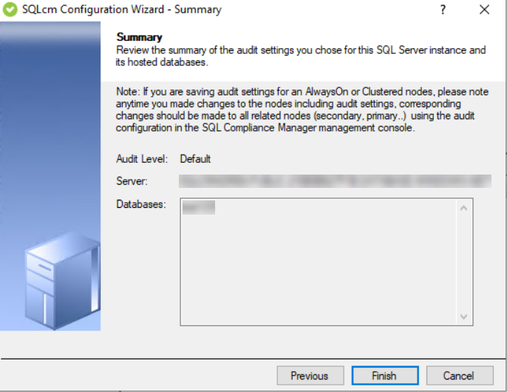Image resolution: width=507 pixels, height=392 pixels.
Task: Close the SQLcm Configuration Wizard window
Action: click(x=485, y=10)
